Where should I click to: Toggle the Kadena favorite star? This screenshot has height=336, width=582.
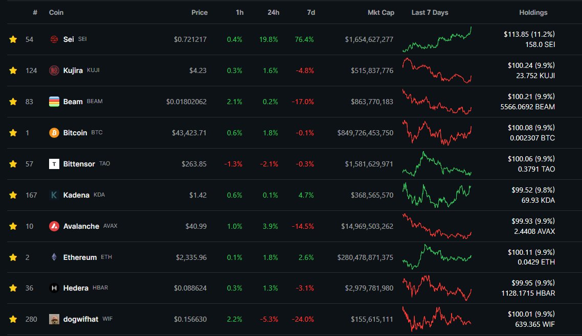13,195
